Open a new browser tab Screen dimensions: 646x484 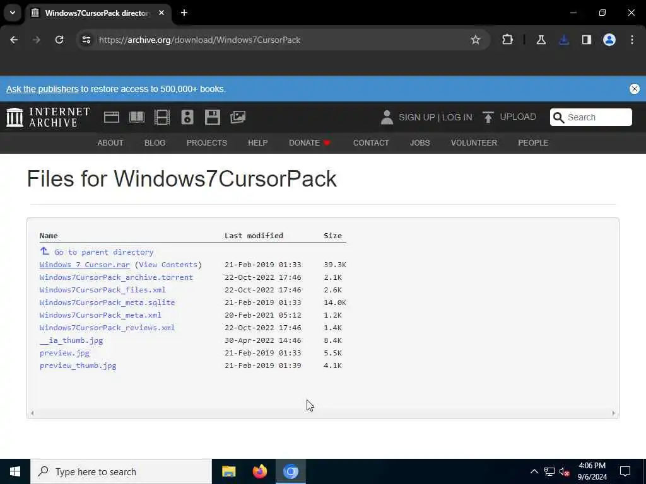coord(184,13)
